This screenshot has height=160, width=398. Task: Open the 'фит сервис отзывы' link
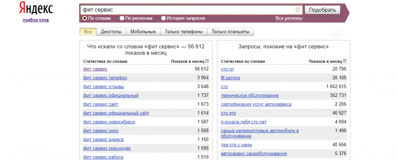[103, 87]
